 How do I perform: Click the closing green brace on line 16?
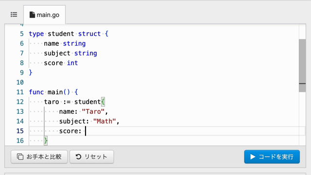point(46,140)
